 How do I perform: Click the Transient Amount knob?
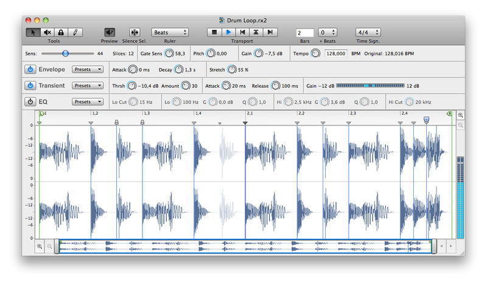pos(186,86)
